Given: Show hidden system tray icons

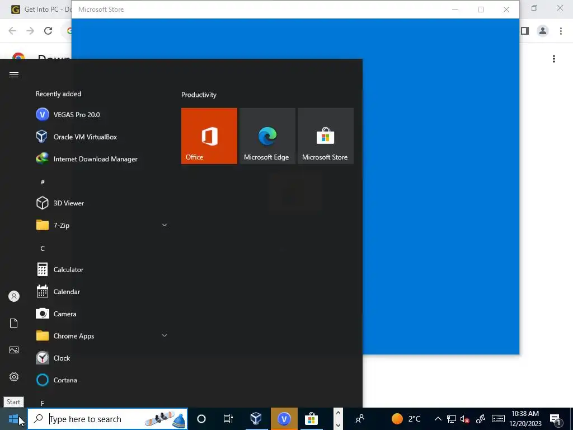Looking at the screenshot, I should coord(438,419).
